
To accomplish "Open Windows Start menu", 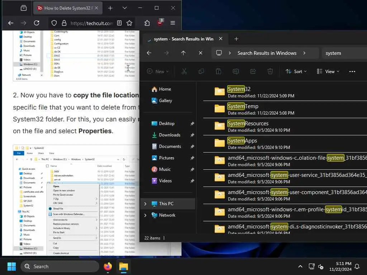I will (11, 266).
